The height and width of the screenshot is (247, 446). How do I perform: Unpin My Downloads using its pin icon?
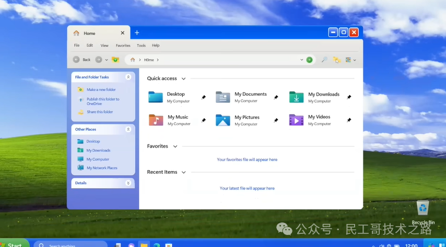(349, 97)
